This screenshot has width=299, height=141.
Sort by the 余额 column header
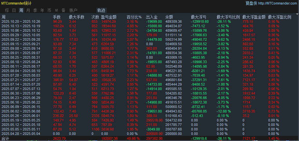click(169, 17)
